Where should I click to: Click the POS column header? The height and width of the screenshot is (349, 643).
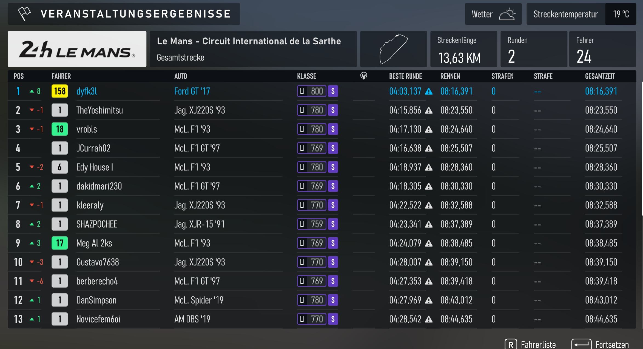(x=19, y=76)
